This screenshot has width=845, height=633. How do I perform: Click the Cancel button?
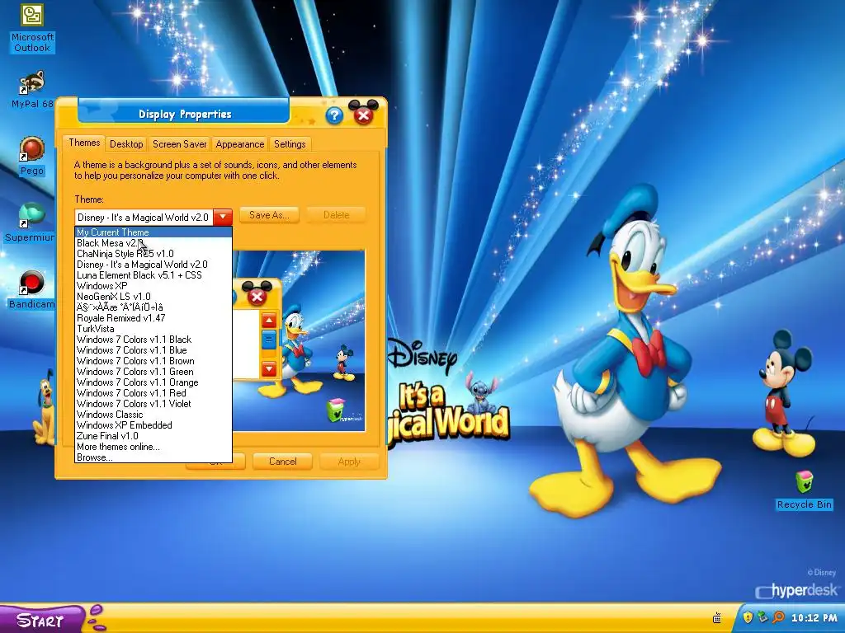283,462
